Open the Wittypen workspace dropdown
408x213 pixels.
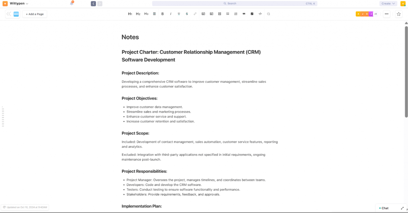coord(19,4)
